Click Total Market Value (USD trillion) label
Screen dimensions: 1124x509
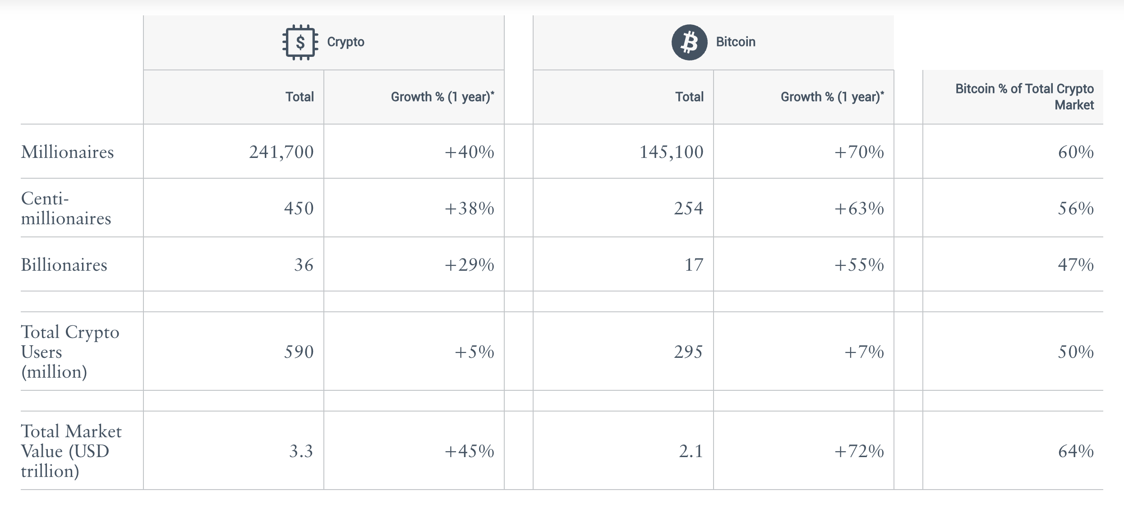(71, 451)
